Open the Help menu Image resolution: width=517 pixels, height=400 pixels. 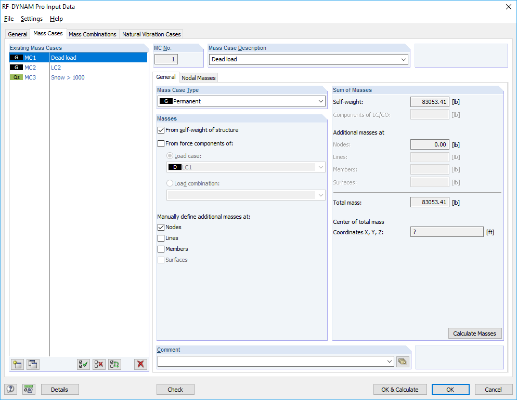56,19
